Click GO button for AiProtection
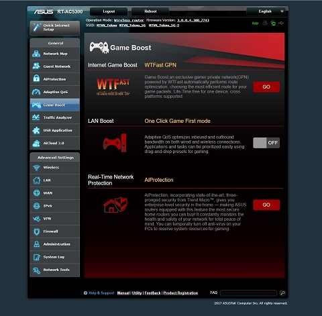The height and width of the screenshot is (316, 322). pos(266,205)
